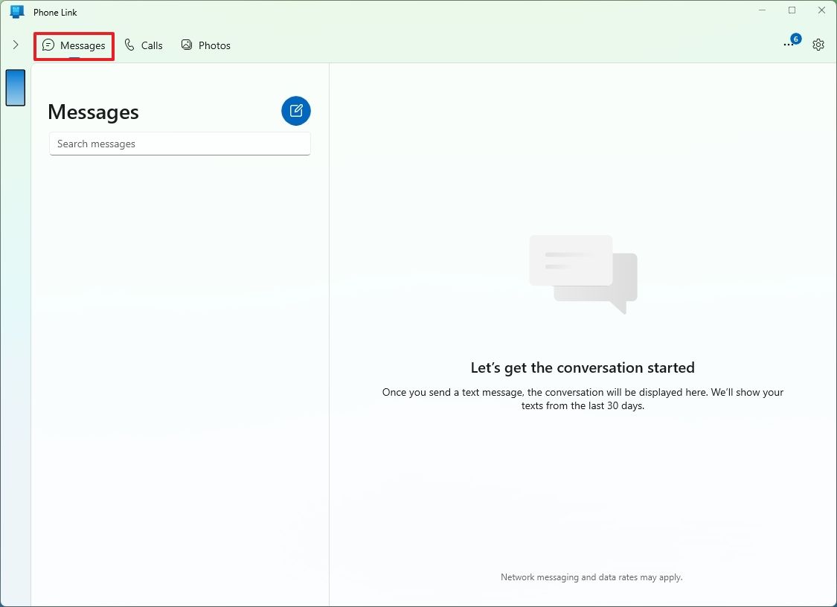Viewport: 837px width, 607px height.
Task: Click the Messages heading
Action: pyautogui.click(x=93, y=112)
